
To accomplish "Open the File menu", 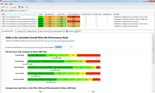I will tap(2, 4).
